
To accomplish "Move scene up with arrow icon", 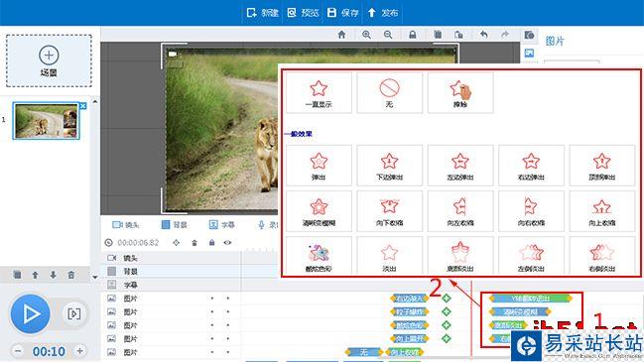I will 36,275.
